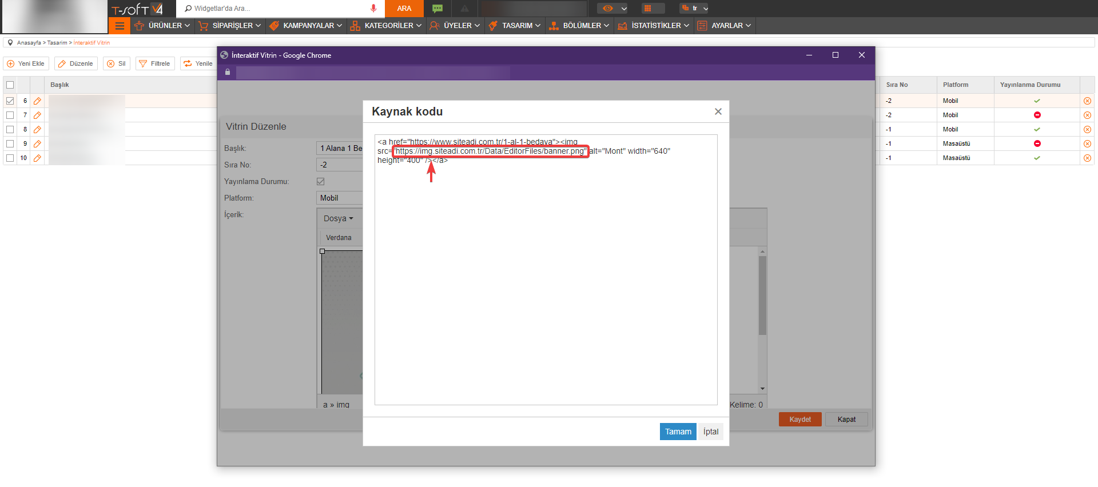This screenshot has height=487, width=1098.
Task: Open the green chat messages icon
Action: [x=437, y=9]
